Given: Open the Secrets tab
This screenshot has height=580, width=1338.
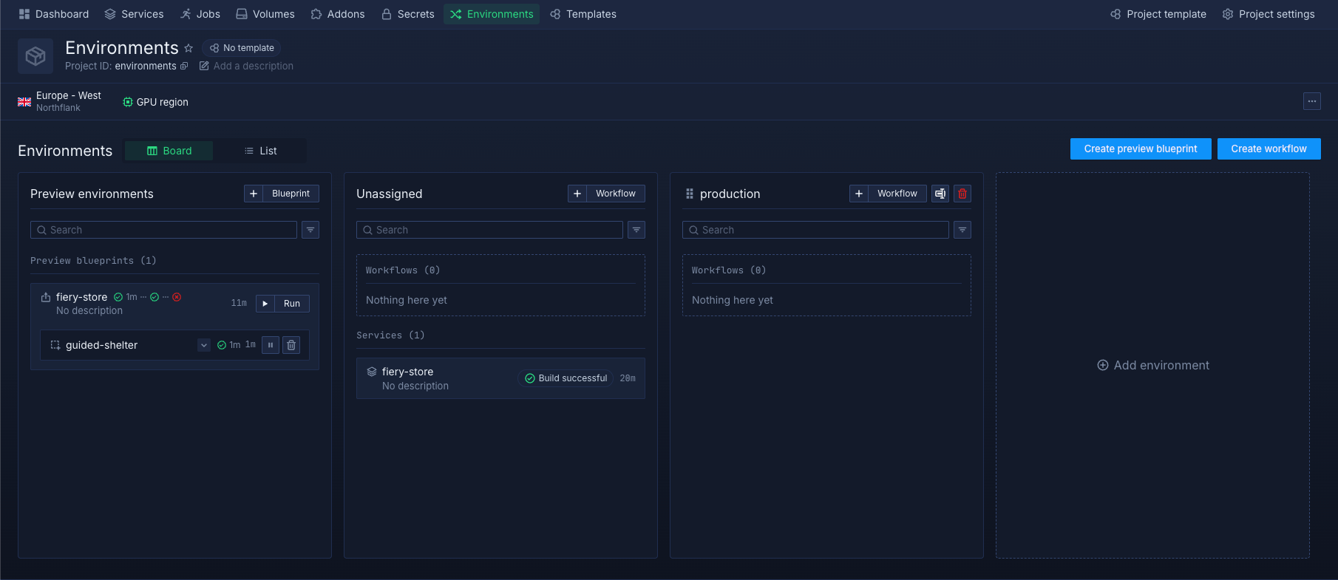Looking at the screenshot, I should pyautogui.click(x=407, y=14).
